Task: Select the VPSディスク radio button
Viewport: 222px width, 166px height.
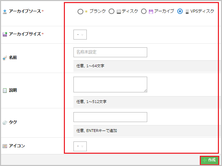Action: tap(180, 12)
